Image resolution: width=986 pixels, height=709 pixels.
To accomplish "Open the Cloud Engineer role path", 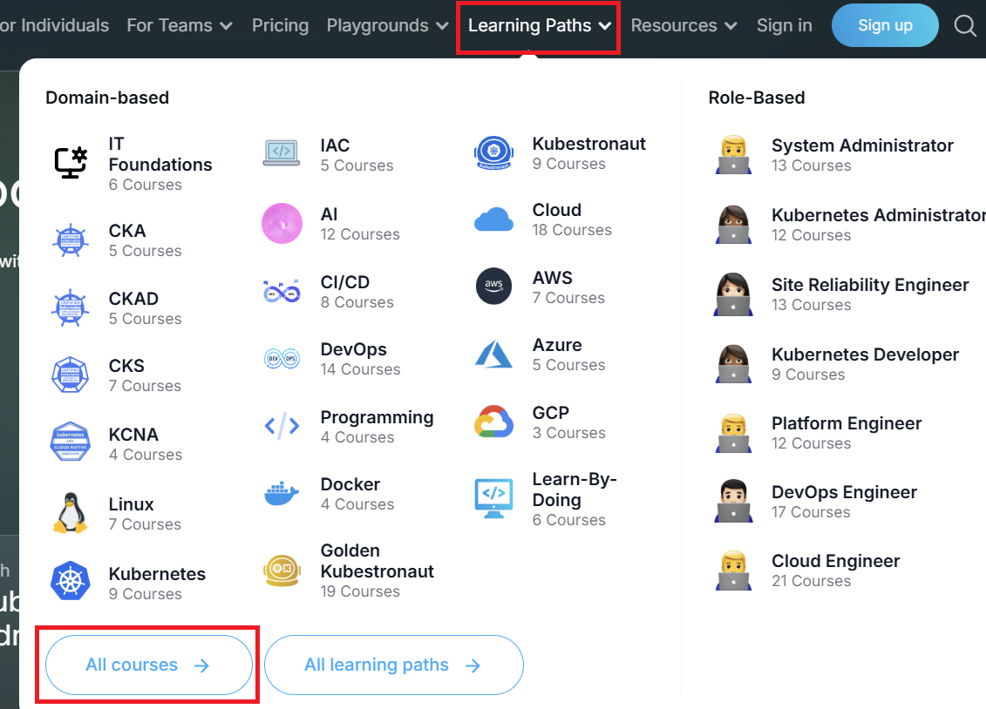I will [x=808, y=571].
